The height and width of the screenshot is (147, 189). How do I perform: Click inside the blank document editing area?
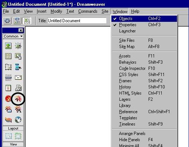tap(68, 87)
